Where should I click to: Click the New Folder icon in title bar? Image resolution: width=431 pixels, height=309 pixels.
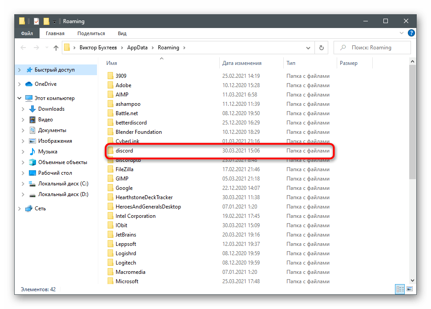(x=46, y=21)
